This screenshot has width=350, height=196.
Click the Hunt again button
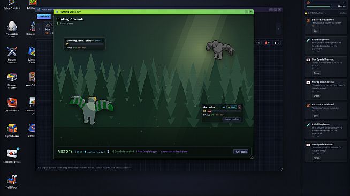(241, 152)
